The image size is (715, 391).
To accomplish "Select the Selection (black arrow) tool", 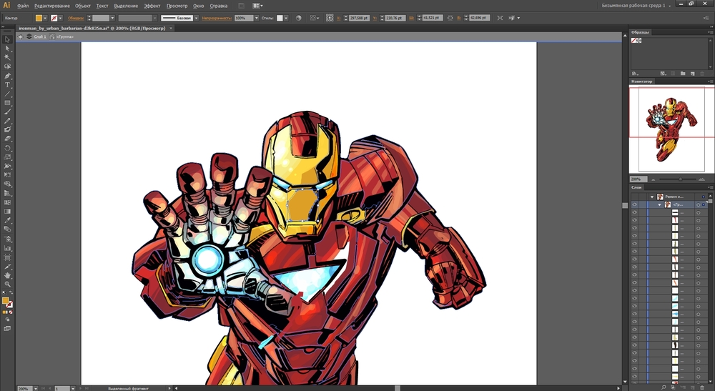I will [8, 39].
